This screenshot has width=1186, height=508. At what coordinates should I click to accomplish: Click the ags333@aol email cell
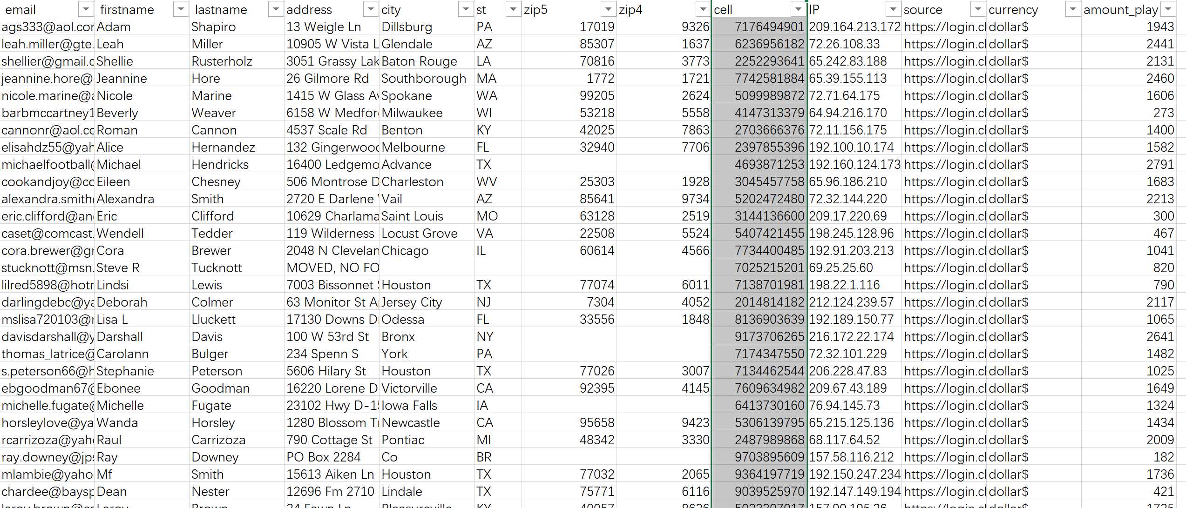(x=47, y=27)
